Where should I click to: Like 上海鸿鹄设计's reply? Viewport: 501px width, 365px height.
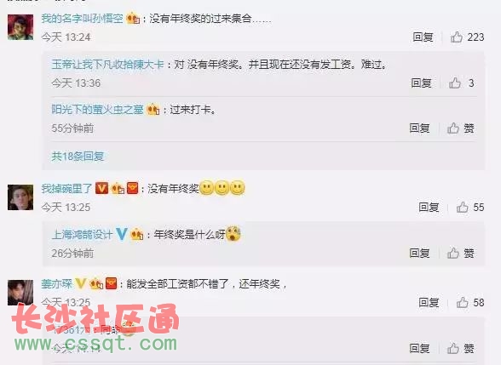[453, 254]
